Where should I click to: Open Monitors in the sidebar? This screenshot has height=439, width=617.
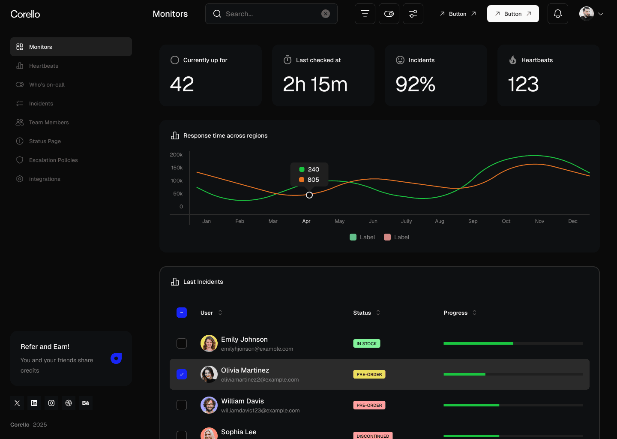[71, 47]
